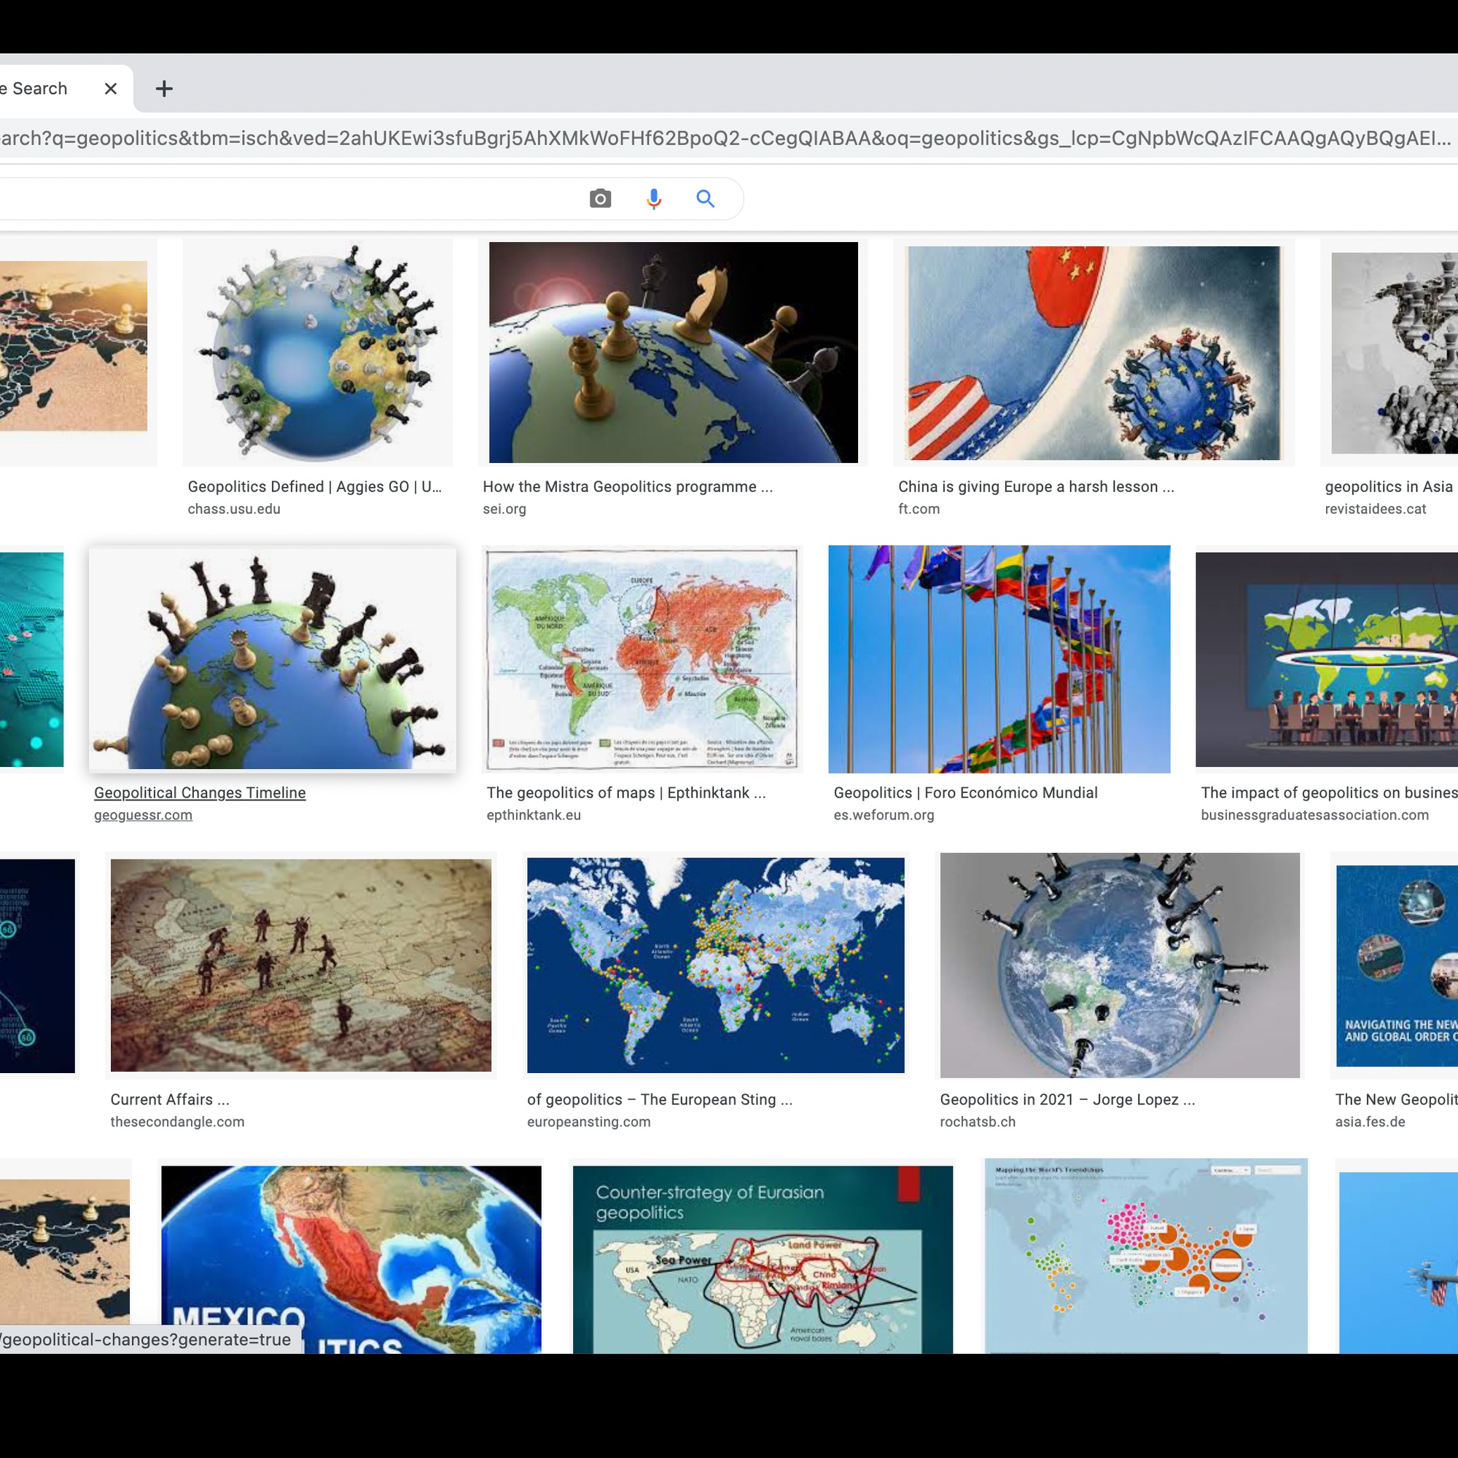This screenshot has width=1458, height=1458.
Task: Open the blue dotted world map image
Action: (x=715, y=965)
